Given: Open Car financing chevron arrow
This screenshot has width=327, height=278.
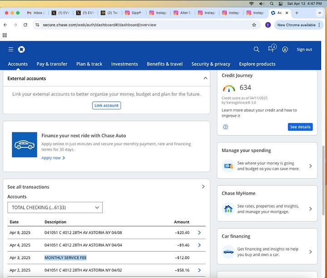Looking at the screenshot, I should pos(310,252).
